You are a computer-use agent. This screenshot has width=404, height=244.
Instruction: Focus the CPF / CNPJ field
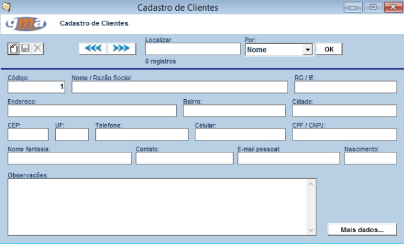tap(344, 134)
